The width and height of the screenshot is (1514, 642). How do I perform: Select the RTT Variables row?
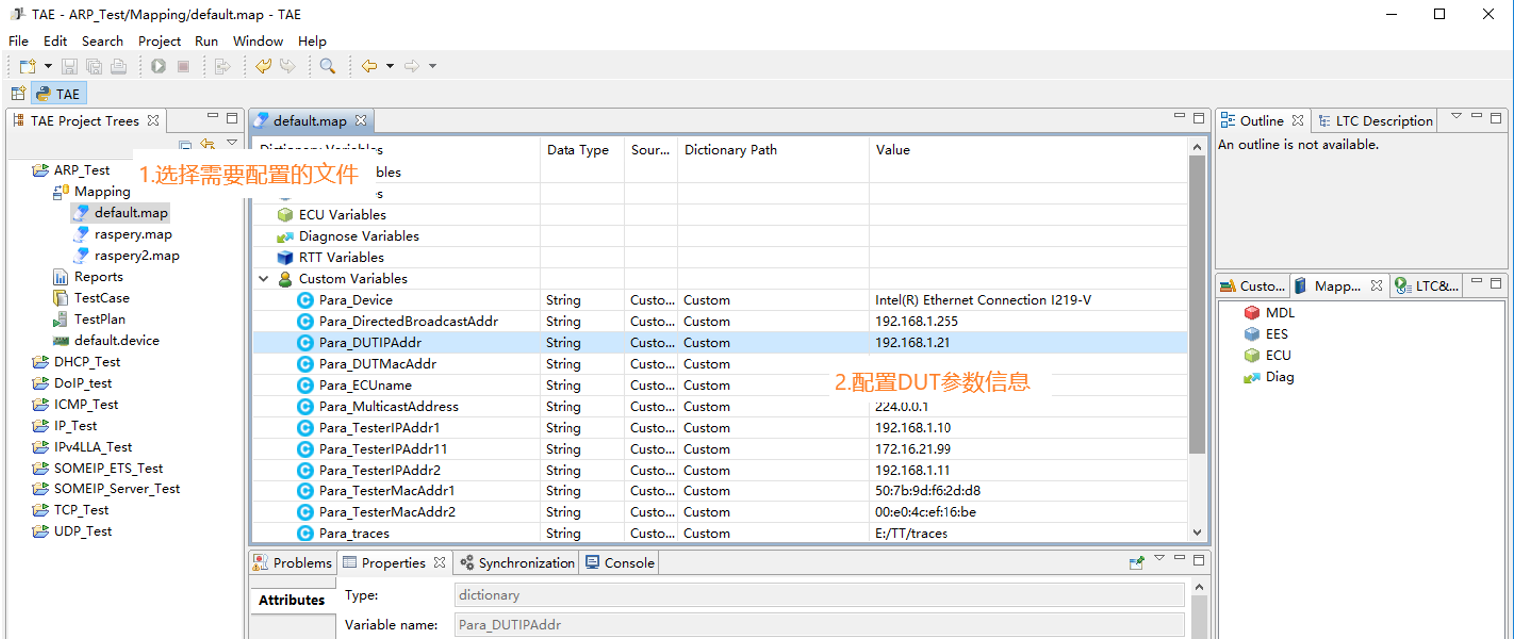(720, 257)
